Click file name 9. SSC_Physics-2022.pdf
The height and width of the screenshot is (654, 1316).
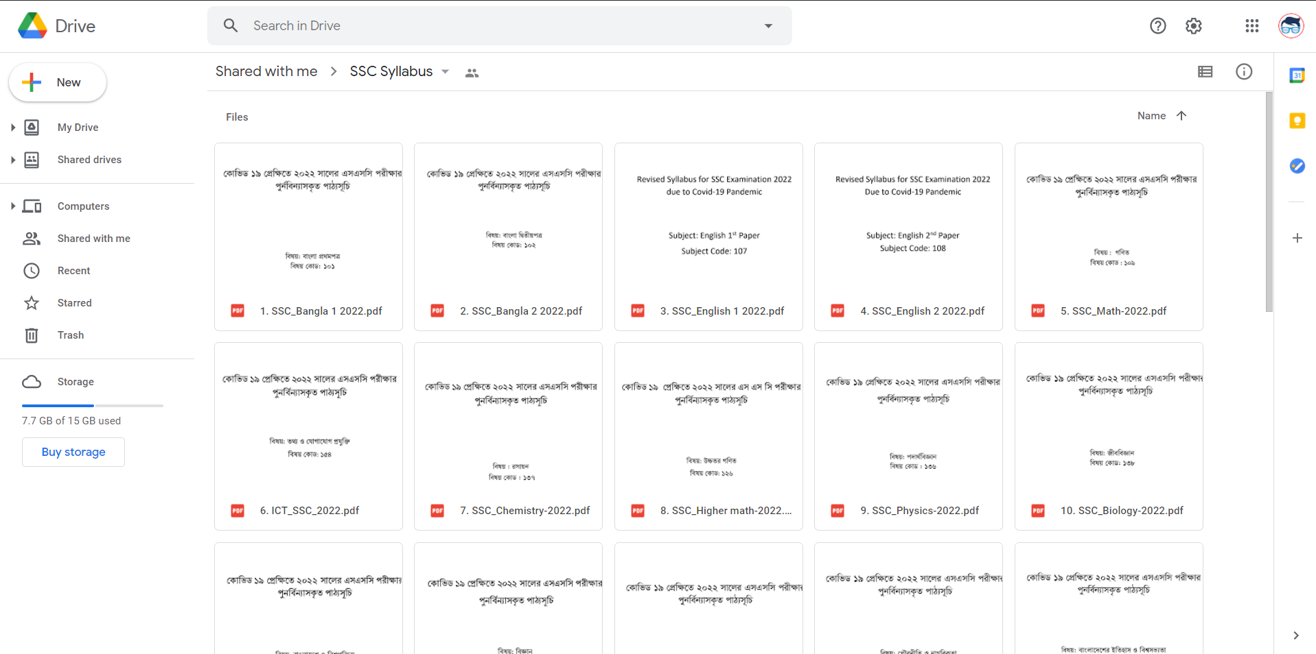click(919, 511)
